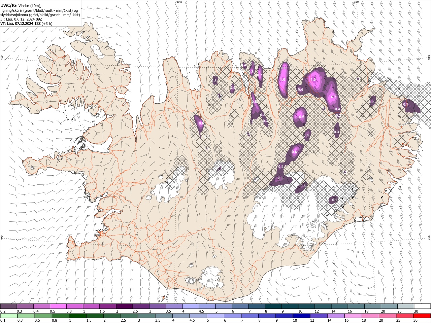Choose the violet rain swatch labeled 12
This screenshot has width=431, height=323.
coord(319,316)
